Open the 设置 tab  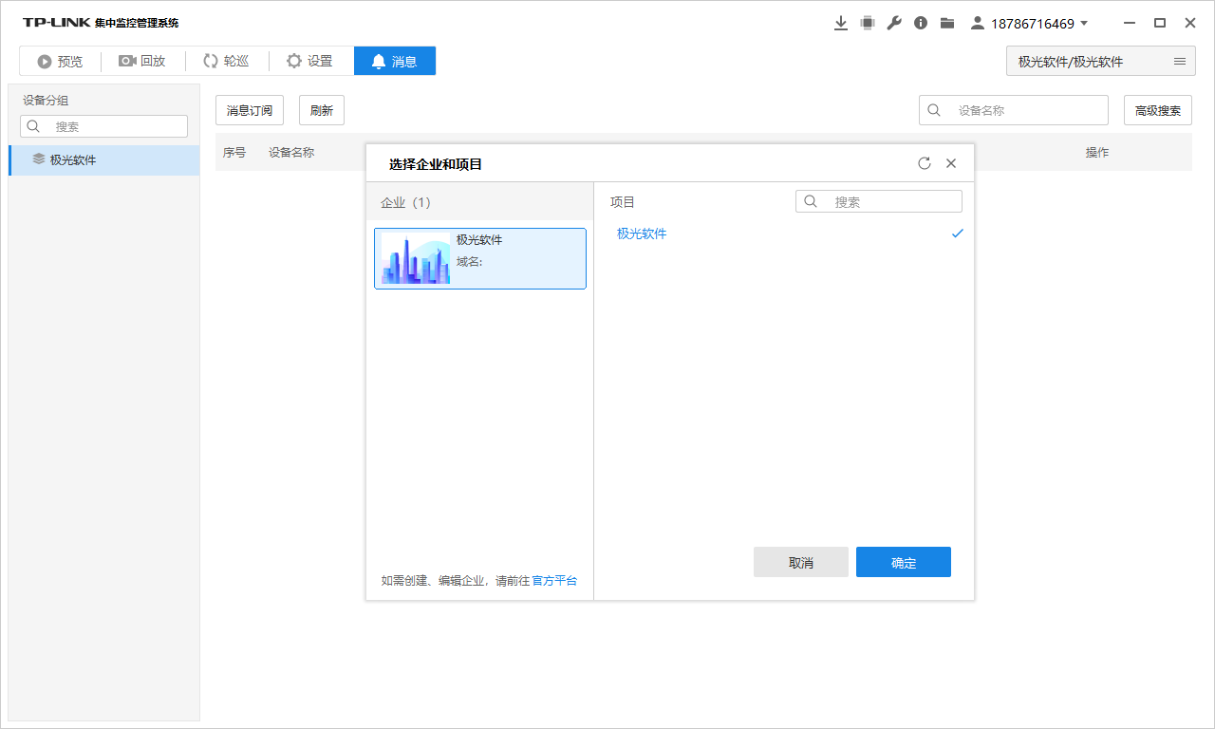310,61
